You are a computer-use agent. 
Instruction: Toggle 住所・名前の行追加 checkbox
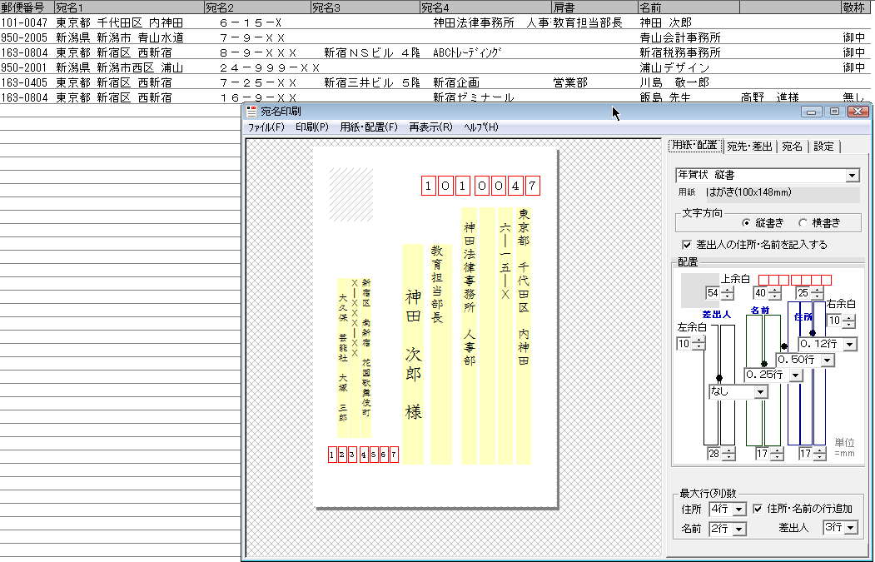pos(758,509)
